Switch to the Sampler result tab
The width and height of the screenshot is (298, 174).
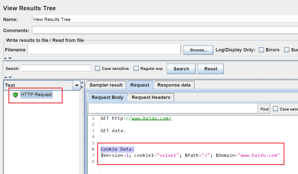click(106, 85)
